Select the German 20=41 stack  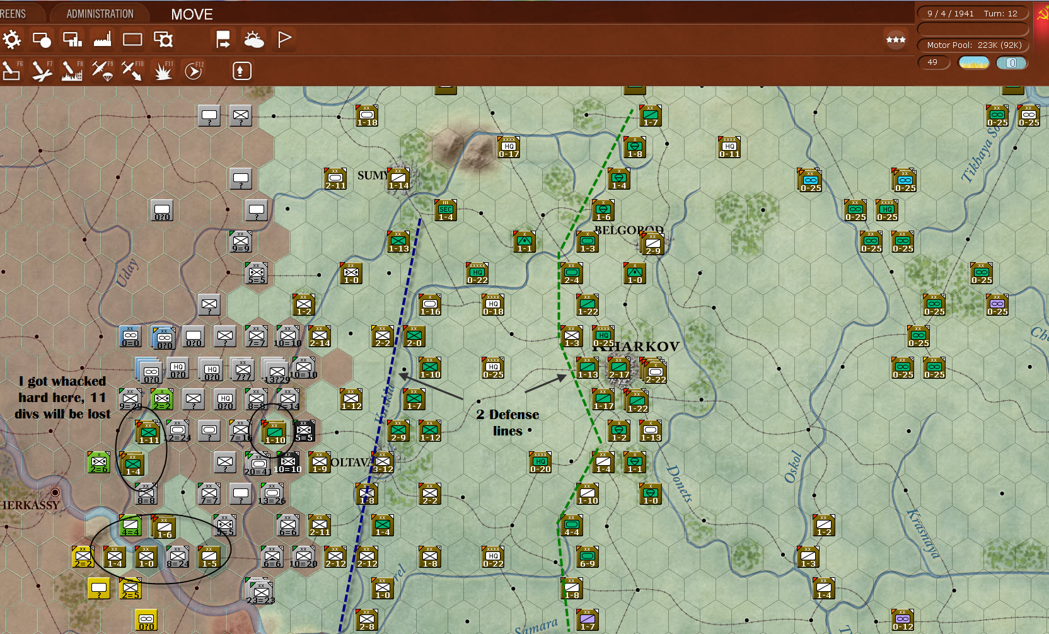click(258, 464)
